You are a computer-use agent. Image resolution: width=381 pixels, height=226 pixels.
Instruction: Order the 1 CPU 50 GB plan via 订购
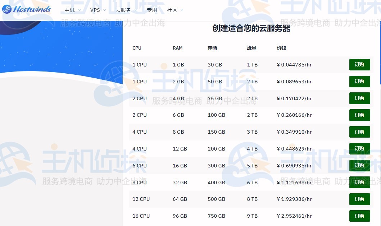click(x=359, y=82)
